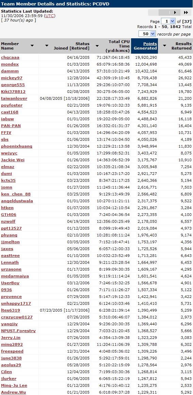This screenshot has width=193, height=395.
Task: Open Ming-Ju Lee member page
Action: pyautogui.click(x=14, y=385)
